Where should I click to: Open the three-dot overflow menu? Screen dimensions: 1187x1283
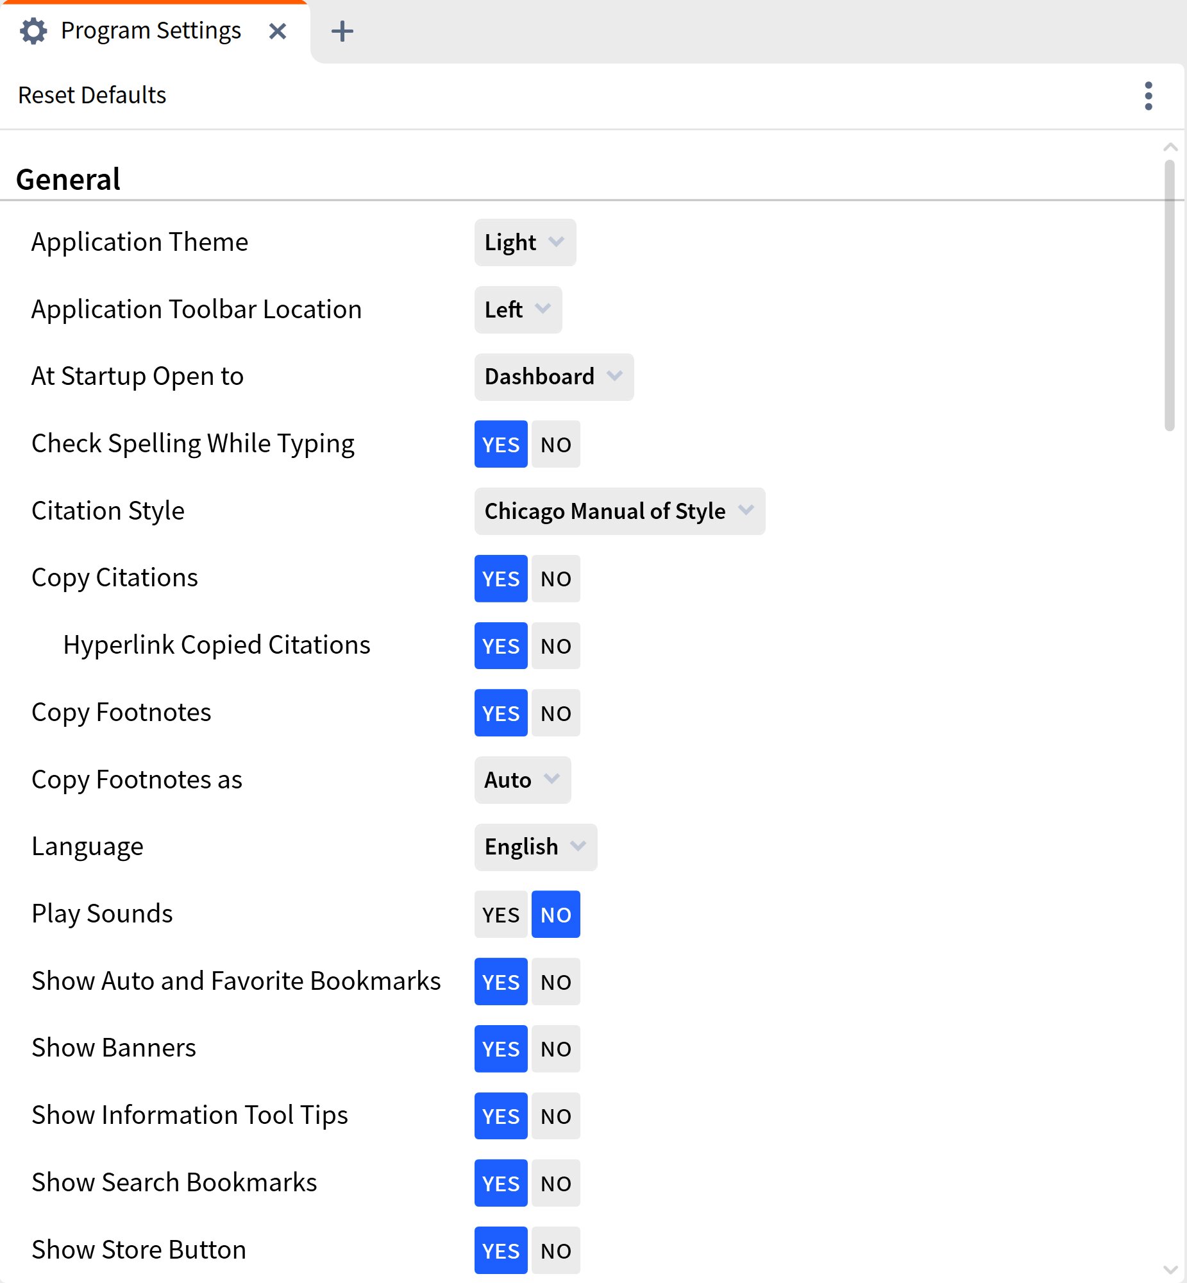tap(1149, 96)
